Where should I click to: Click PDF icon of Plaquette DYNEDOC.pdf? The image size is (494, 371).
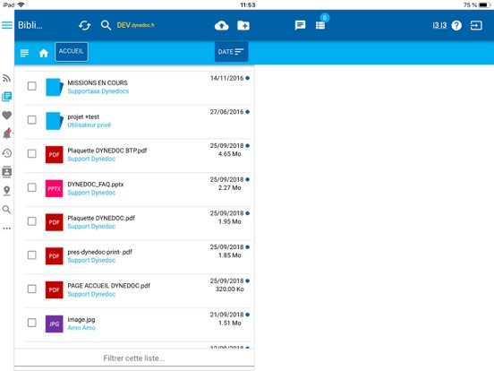click(x=55, y=222)
